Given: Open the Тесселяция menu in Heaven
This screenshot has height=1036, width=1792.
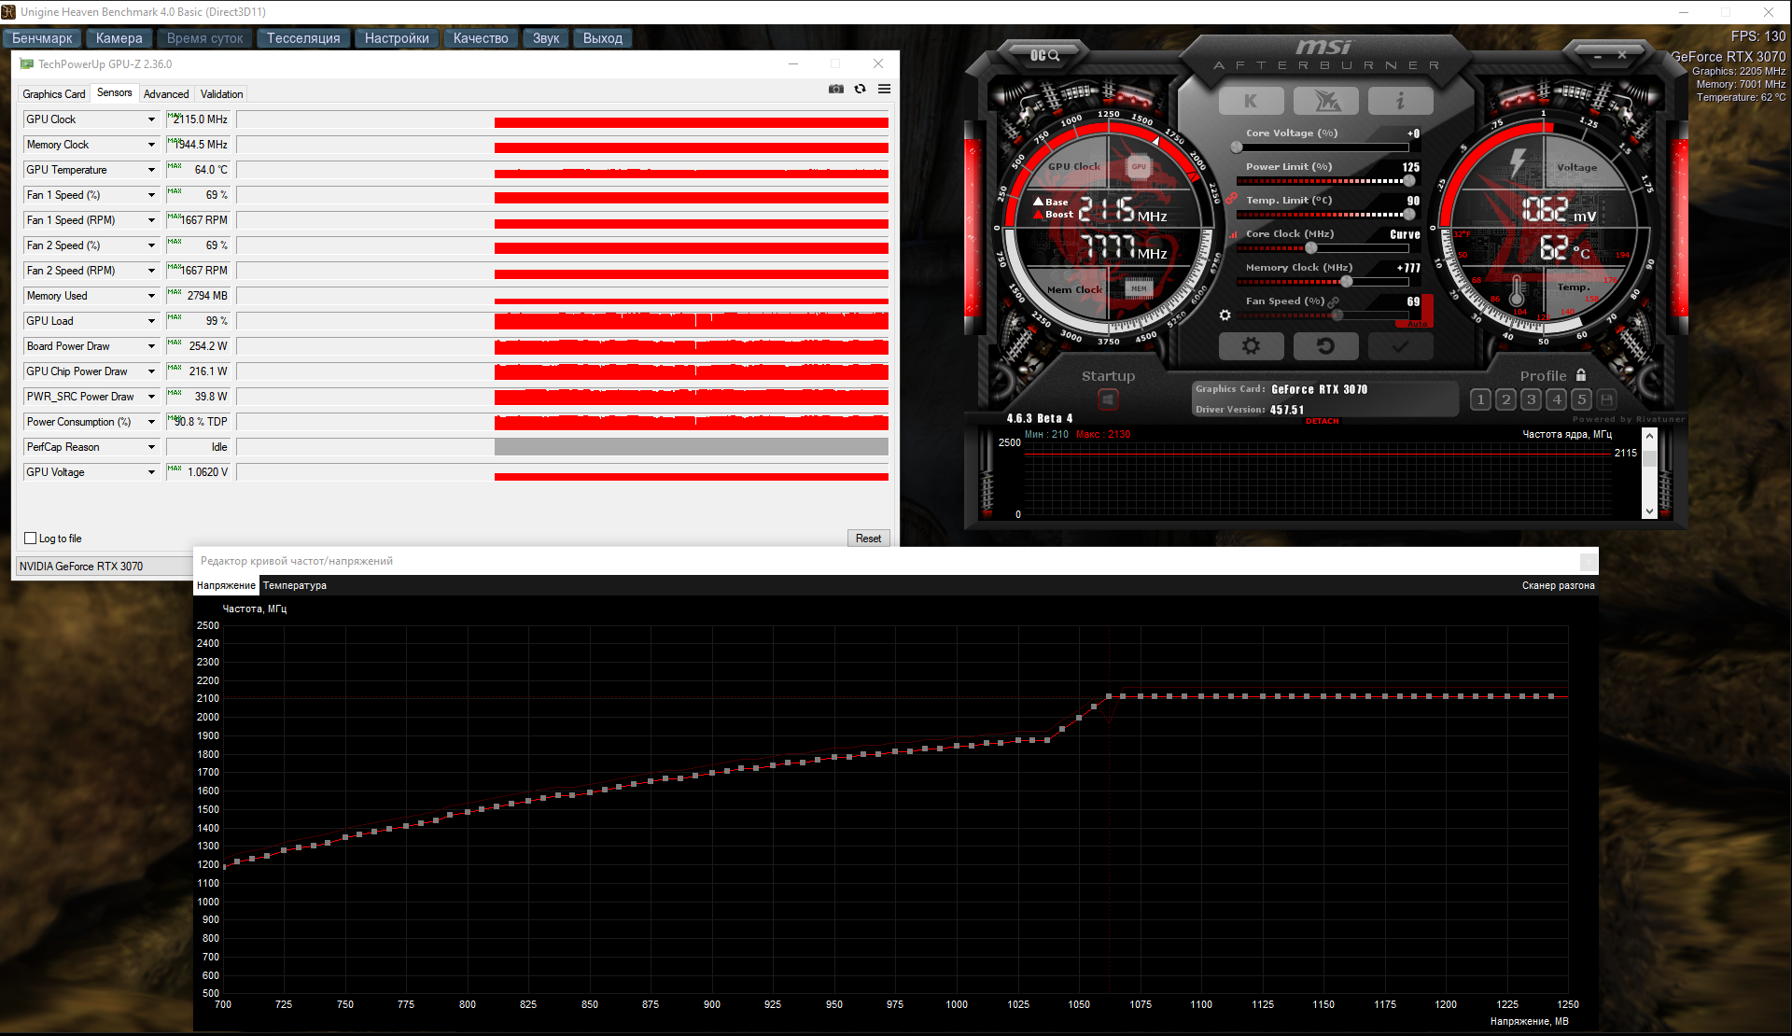Looking at the screenshot, I should (303, 38).
